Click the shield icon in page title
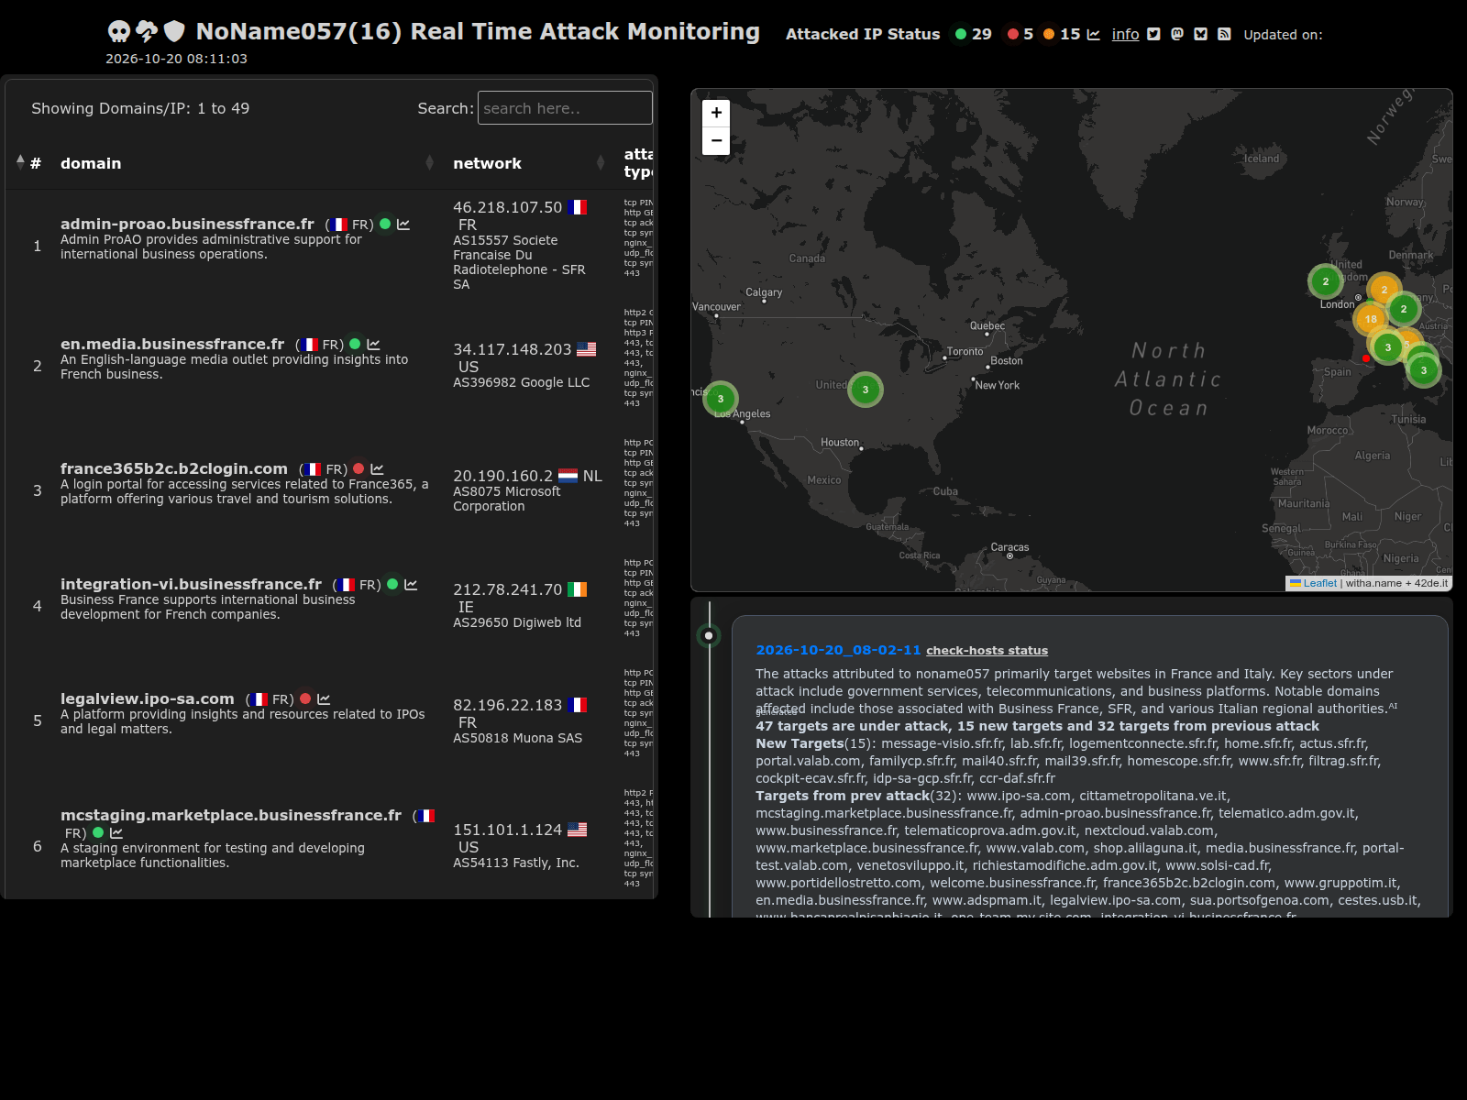The width and height of the screenshot is (1467, 1100). (174, 32)
